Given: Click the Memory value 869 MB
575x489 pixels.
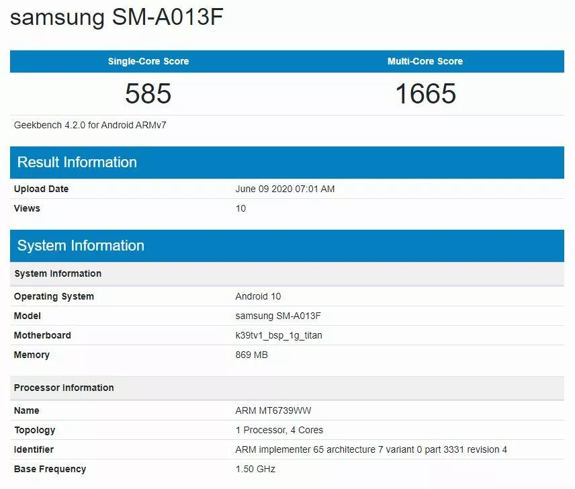Looking at the screenshot, I should [251, 355].
